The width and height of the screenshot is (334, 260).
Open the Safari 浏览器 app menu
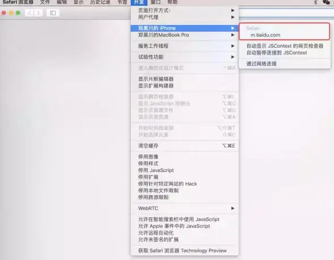click(x=18, y=2)
